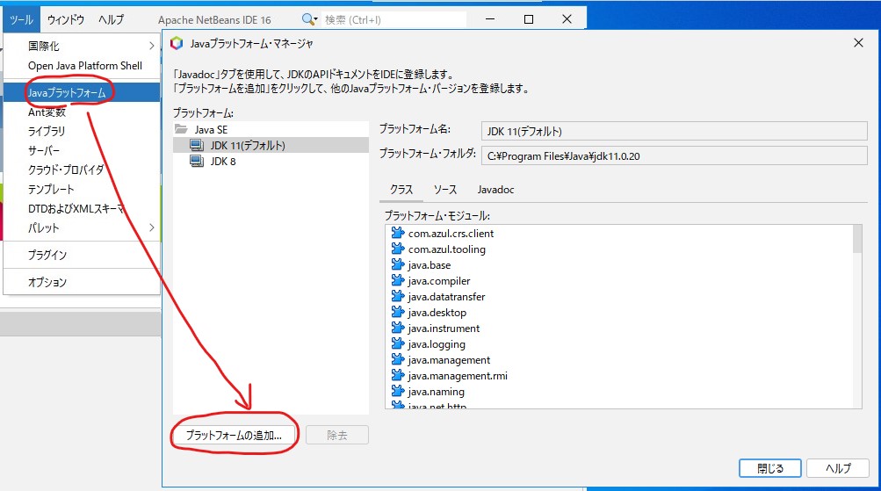
Task: Switch to the ソース tab
Action: (x=445, y=190)
